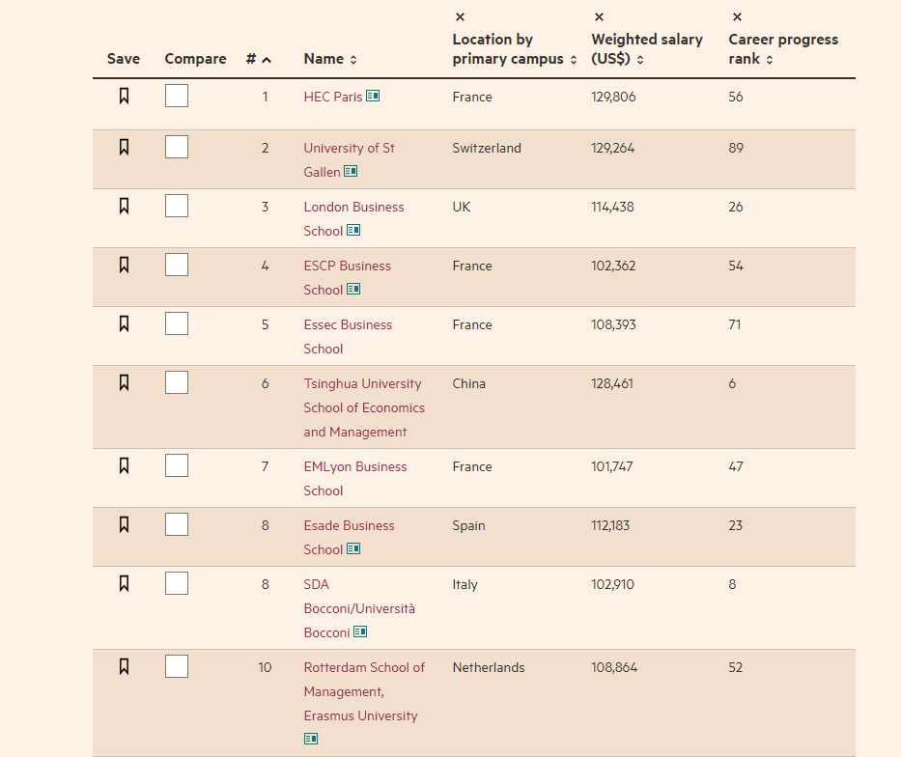Screen dimensions: 901x757
Task: Open profile icon beside London Business School
Action: tap(353, 230)
